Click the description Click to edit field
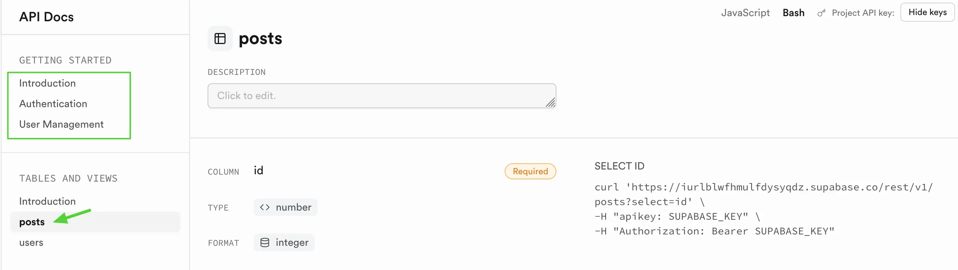The width and height of the screenshot is (958, 270). pyautogui.click(x=381, y=96)
